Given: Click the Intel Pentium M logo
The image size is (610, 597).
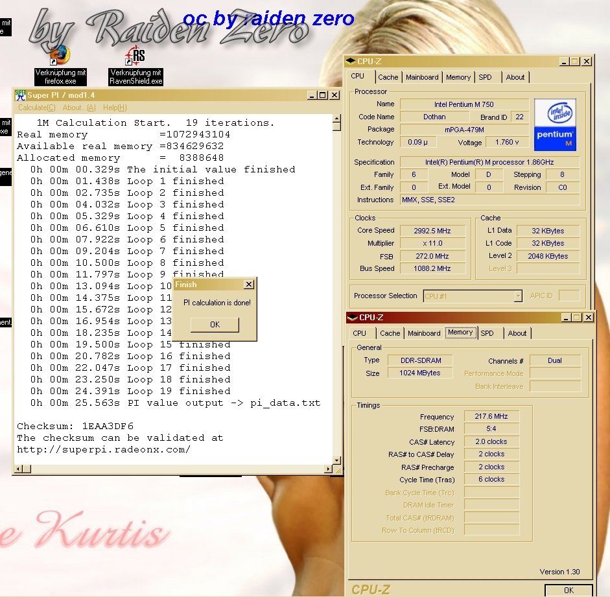Looking at the screenshot, I should tap(555, 125).
